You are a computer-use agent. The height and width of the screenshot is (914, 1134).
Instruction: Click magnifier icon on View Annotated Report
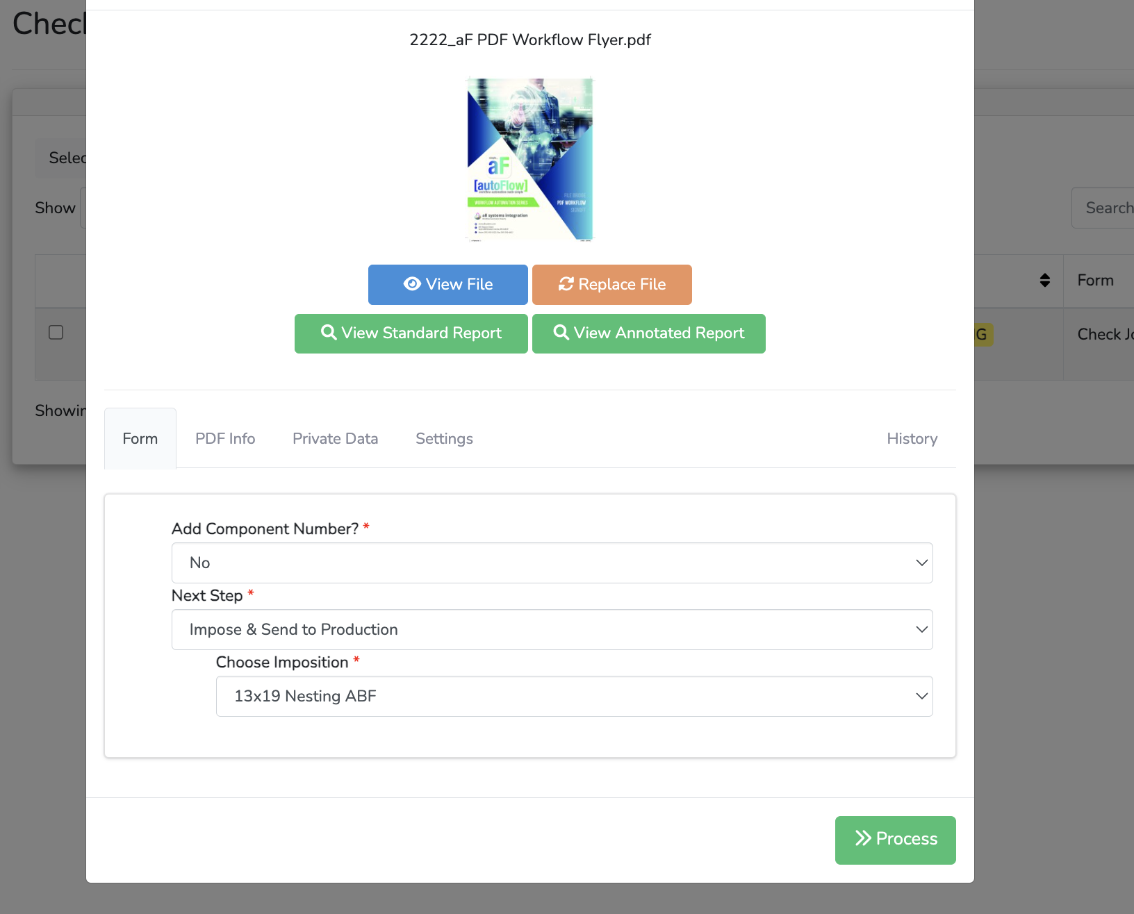561,333
